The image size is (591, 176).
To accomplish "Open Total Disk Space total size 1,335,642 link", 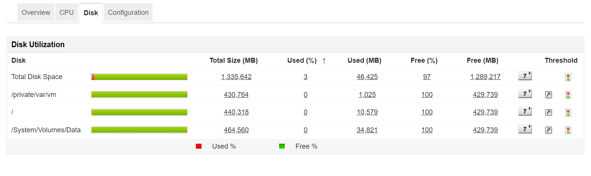I will click(236, 77).
